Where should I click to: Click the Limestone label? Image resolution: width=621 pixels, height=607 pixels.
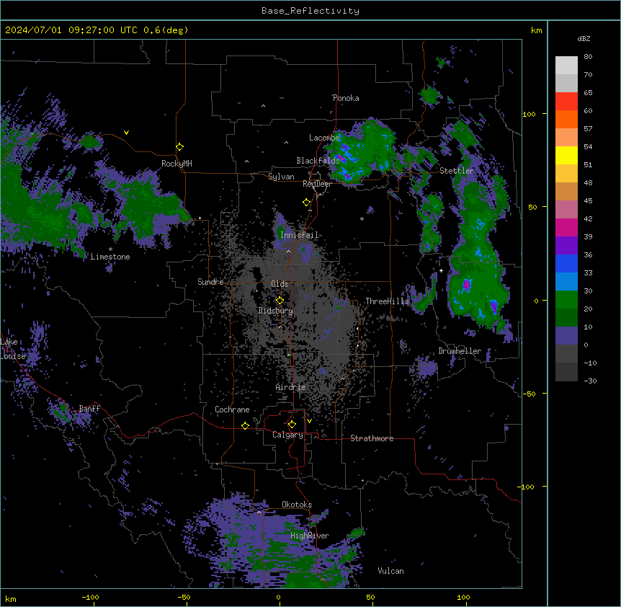110,257
